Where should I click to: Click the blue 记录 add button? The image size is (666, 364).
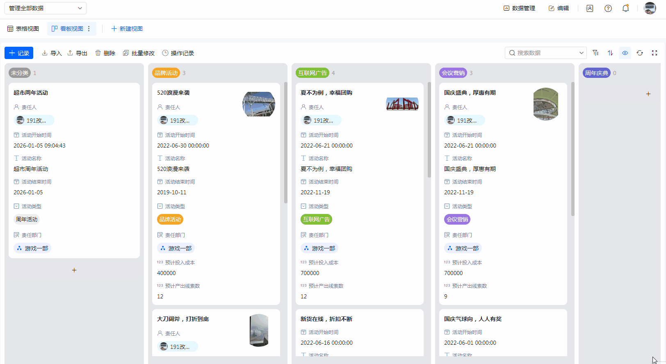19,53
